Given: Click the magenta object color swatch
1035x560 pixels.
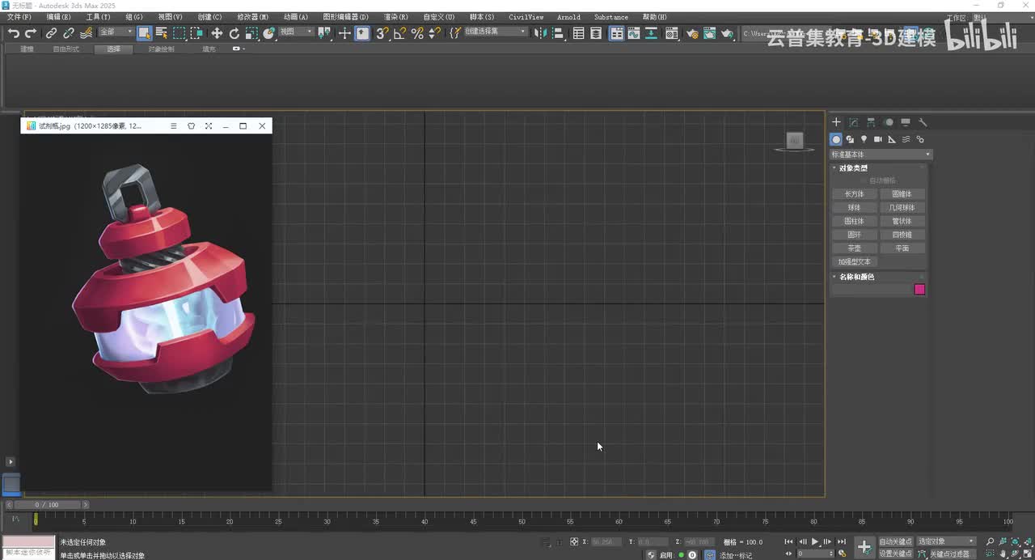Looking at the screenshot, I should [919, 290].
